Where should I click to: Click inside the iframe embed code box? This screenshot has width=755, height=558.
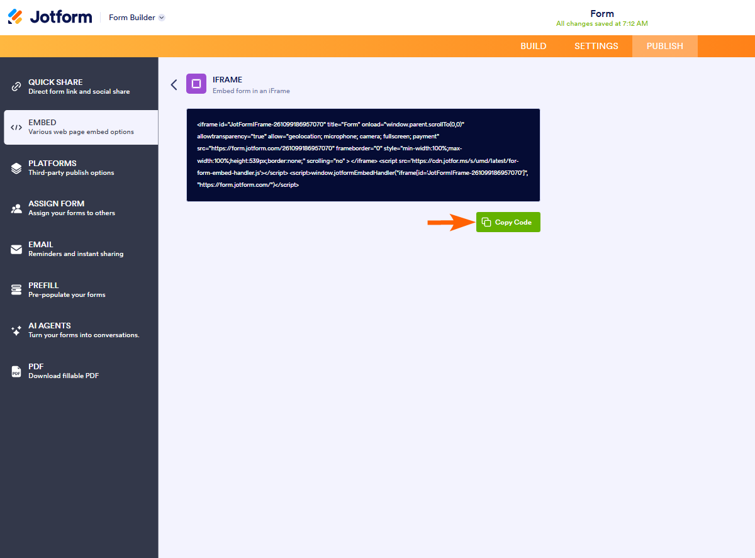363,155
